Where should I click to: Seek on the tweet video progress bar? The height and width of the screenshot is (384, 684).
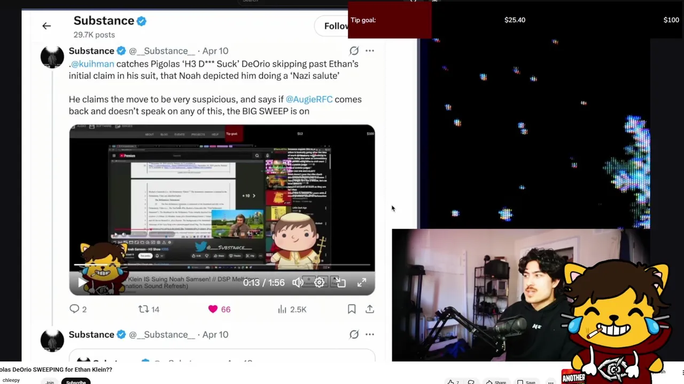point(222,265)
